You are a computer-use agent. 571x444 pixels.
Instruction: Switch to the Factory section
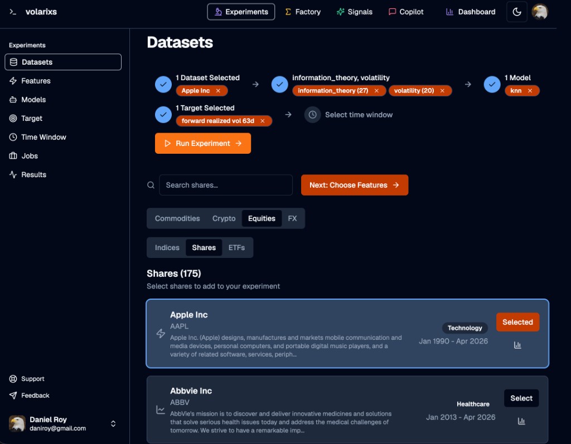pos(303,12)
